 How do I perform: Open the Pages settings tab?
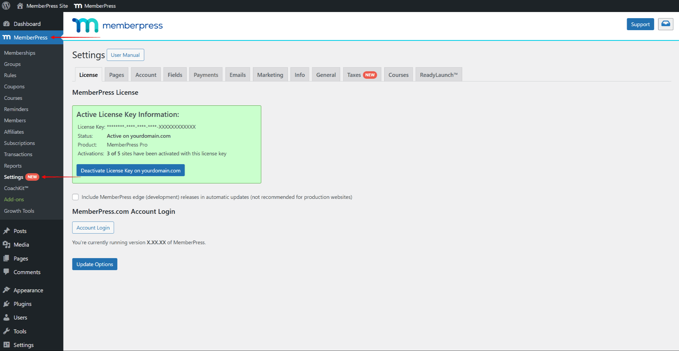click(116, 75)
